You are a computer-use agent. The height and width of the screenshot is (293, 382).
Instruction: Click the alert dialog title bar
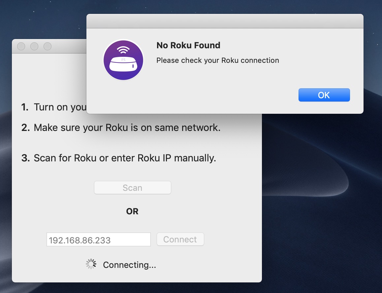[225, 21]
